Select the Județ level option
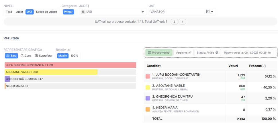The height and width of the screenshot is (123, 278). [x=19, y=12]
